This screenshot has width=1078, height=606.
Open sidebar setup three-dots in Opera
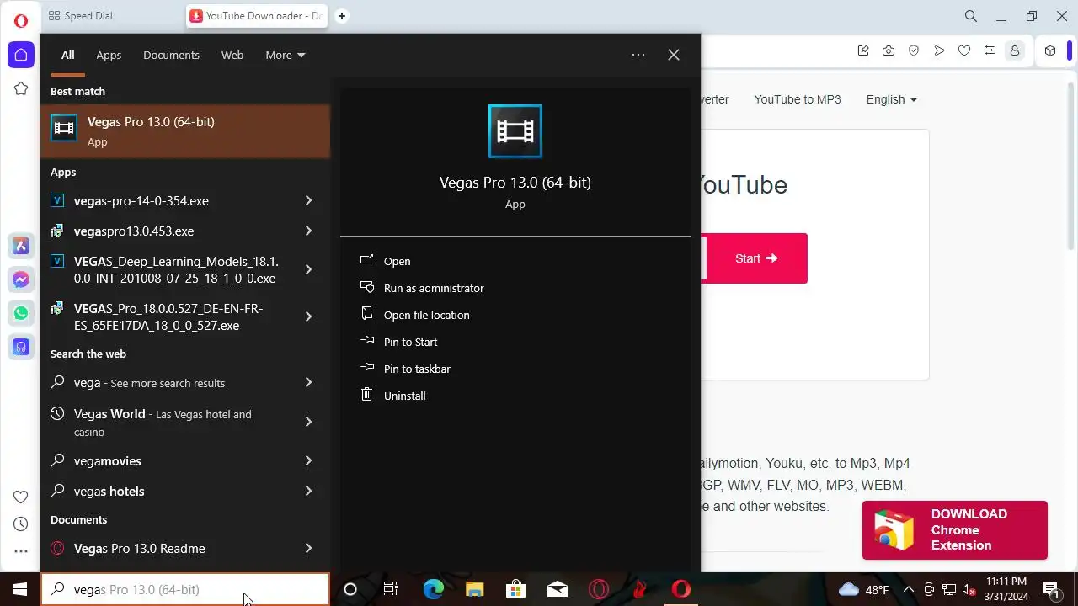coord(21,552)
